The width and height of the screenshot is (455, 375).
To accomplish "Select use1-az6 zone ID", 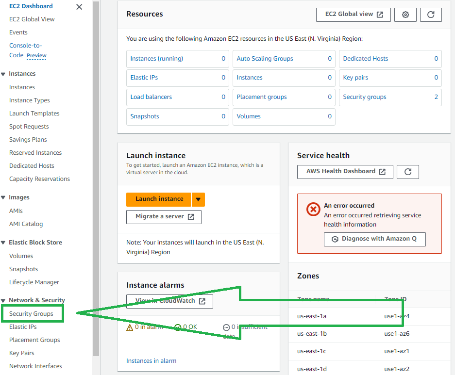I will tap(397, 334).
